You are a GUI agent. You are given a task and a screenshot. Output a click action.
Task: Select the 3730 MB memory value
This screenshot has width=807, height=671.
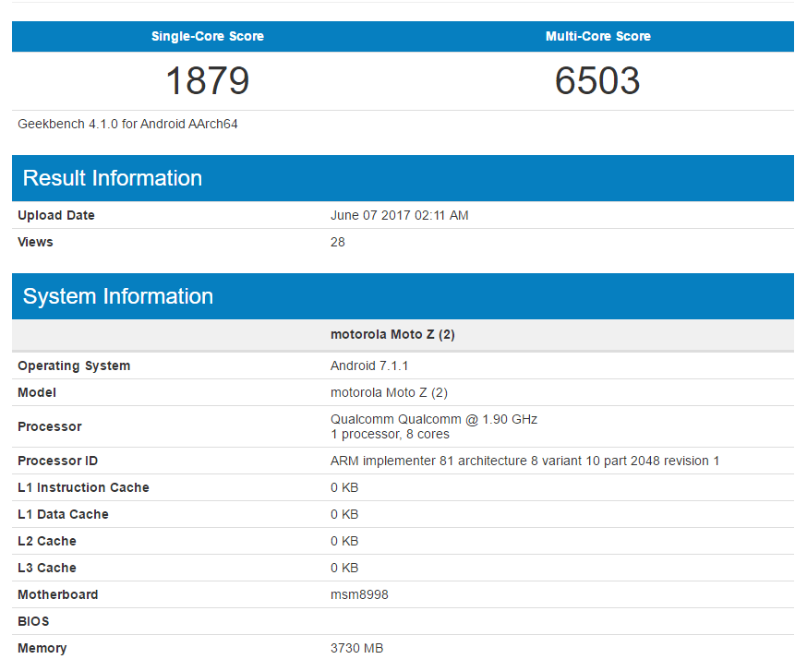[356, 648]
